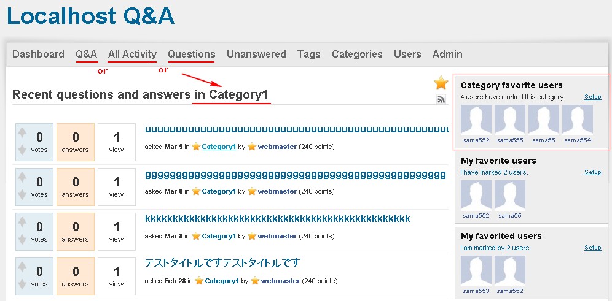
Task: Click the star icon before webmaster in first question
Action: 252,147
